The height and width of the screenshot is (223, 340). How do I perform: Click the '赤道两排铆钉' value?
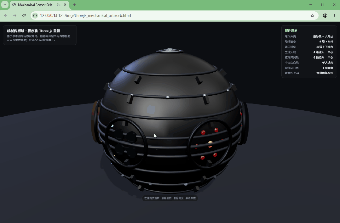pyautogui.click(x=325, y=73)
